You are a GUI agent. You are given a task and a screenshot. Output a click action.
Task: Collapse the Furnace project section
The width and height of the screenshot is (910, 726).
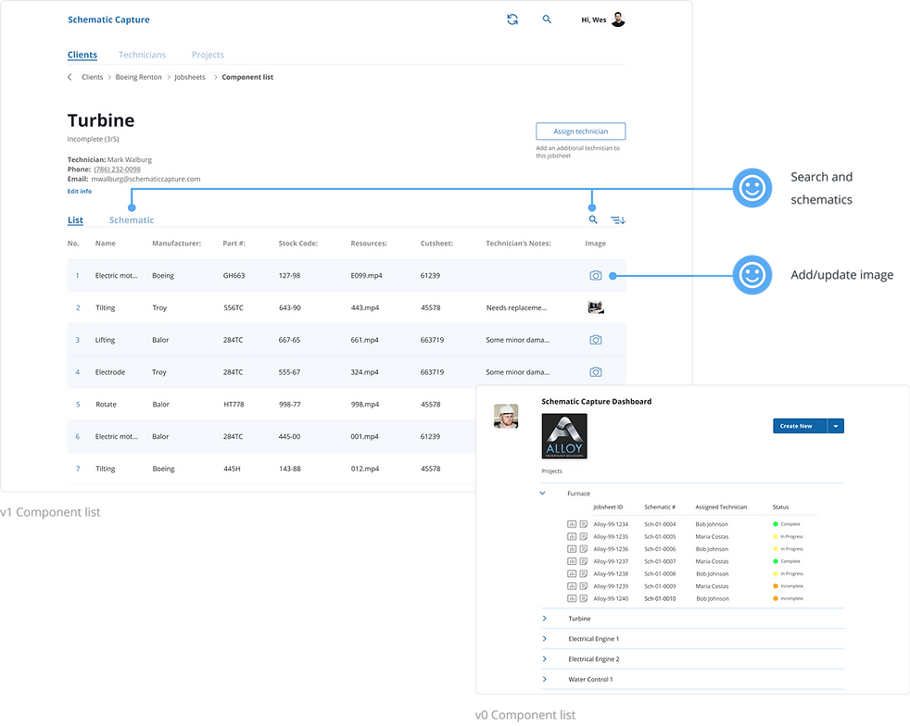(544, 493)
